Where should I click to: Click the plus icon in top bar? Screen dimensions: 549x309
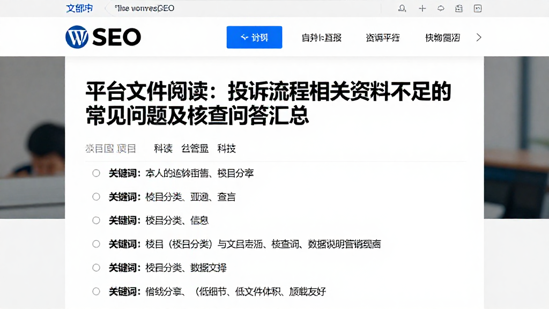pyautogui.click(x=422, y=9)
